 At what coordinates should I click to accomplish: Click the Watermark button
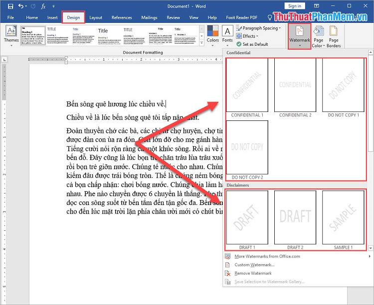pyautogui.click(x=300, y=36)
